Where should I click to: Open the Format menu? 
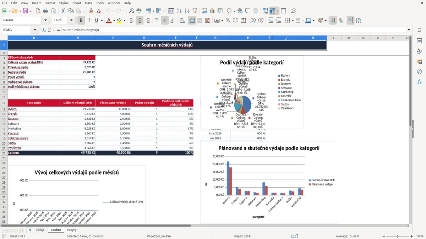(50, 3)
